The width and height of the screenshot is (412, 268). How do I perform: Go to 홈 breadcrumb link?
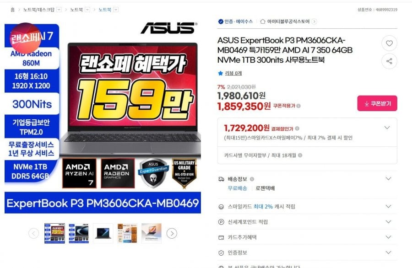12,10
